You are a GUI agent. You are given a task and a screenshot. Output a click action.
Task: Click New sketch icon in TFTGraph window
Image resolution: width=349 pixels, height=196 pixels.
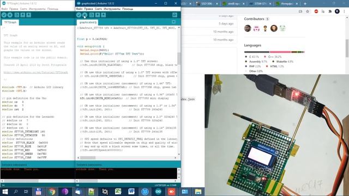click(17, 15)
